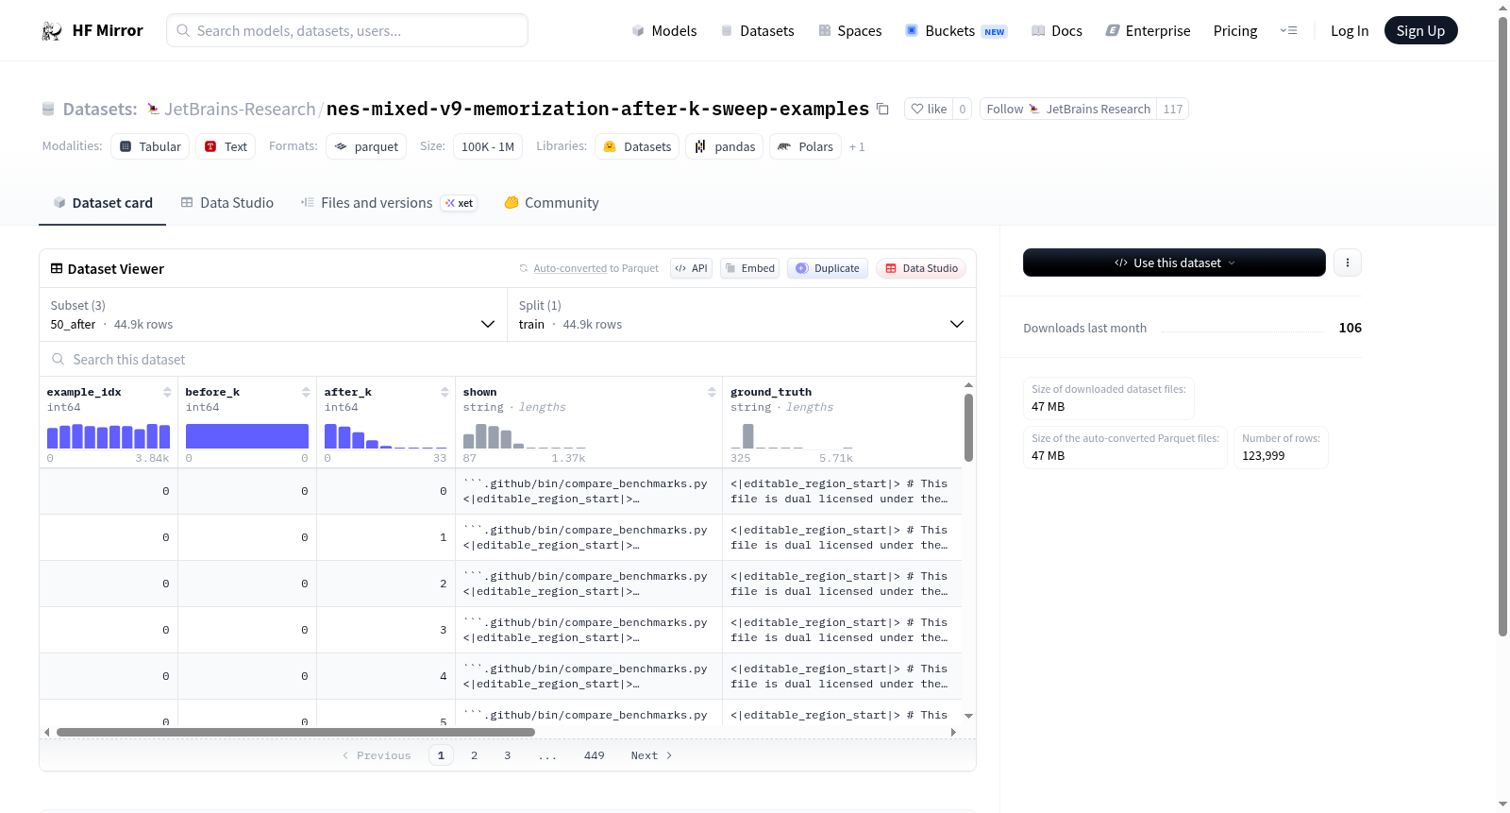
Task: Click the Next page button
Action: [x=652, y=755]
